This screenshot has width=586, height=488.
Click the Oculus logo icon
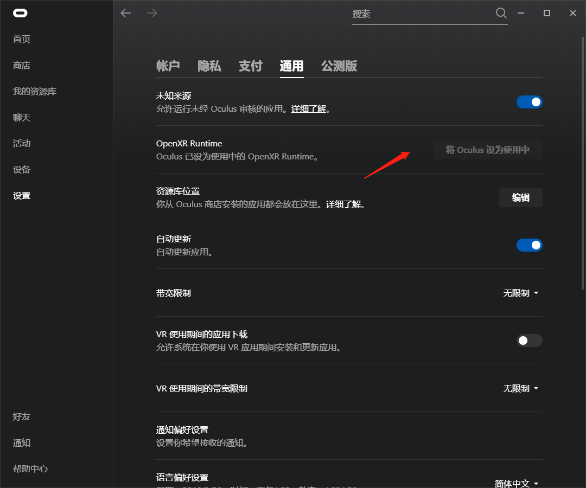coord(20,14)
